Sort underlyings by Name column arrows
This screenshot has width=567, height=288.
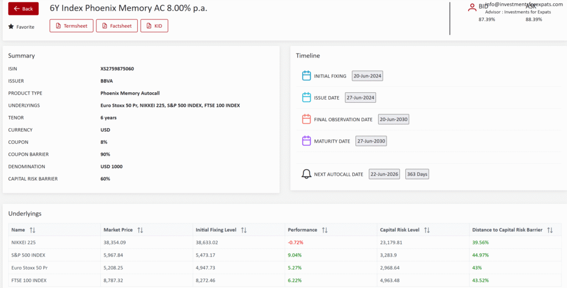[33, 230]
